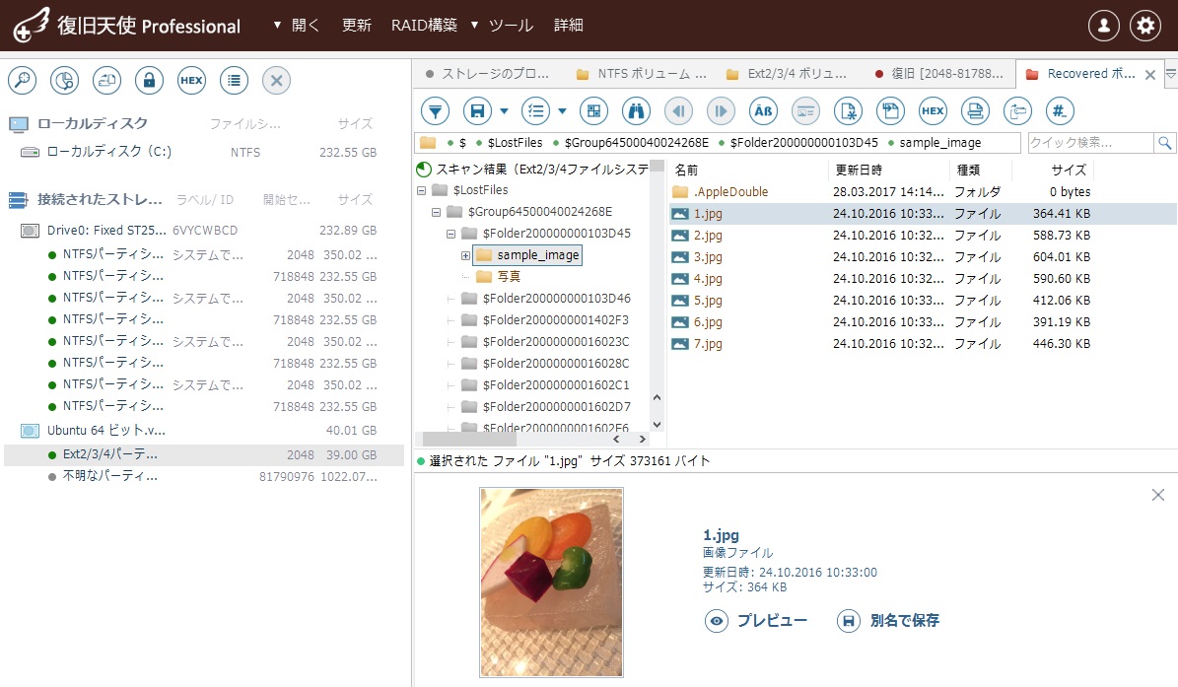The image size is (1178, 687).
Task: Click the partition manager pie-chart icon
Action: pos(65,81)
